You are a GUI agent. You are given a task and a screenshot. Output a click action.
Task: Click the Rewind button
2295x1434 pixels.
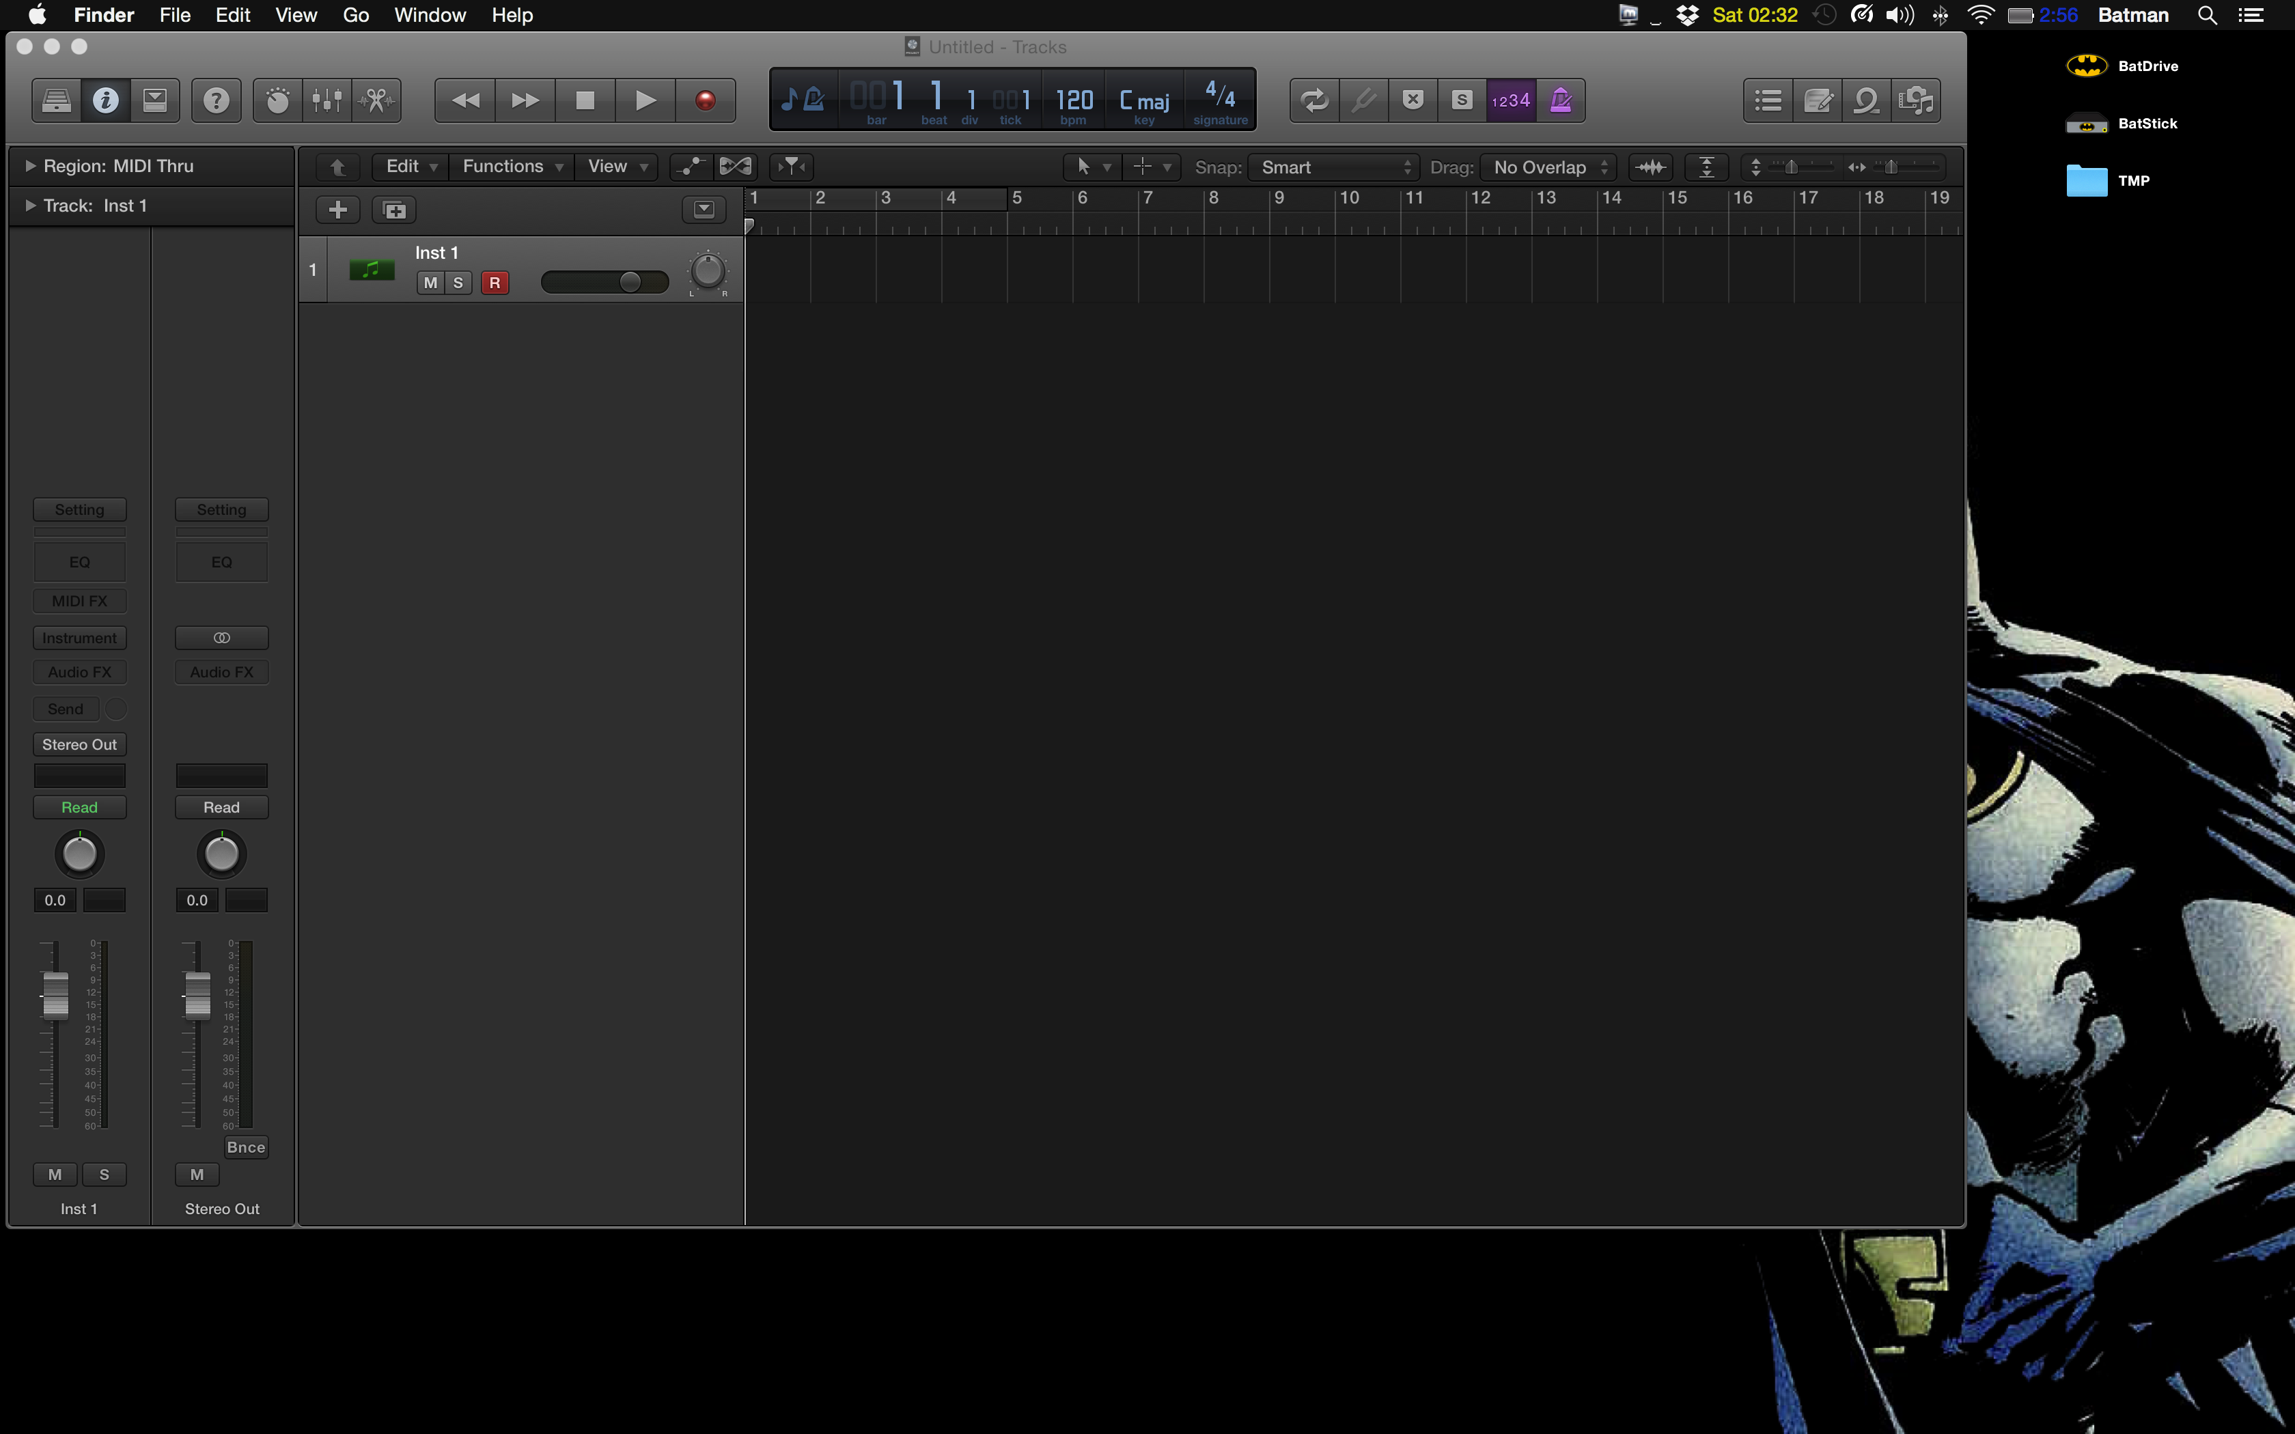click(x=464, y=100)
